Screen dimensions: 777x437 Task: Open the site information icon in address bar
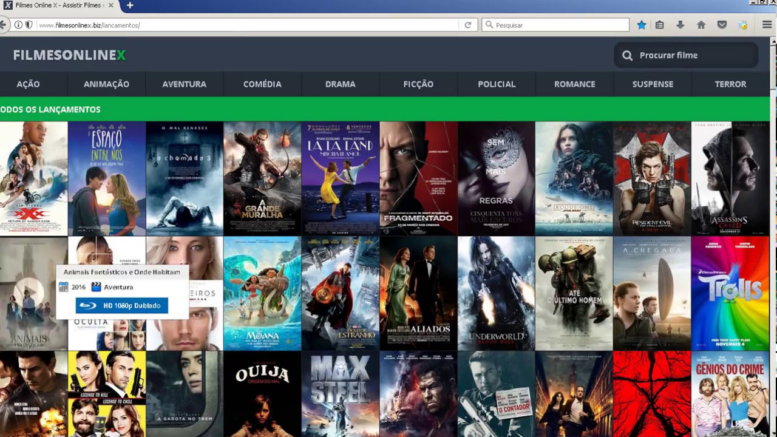(x=18, y=25)
